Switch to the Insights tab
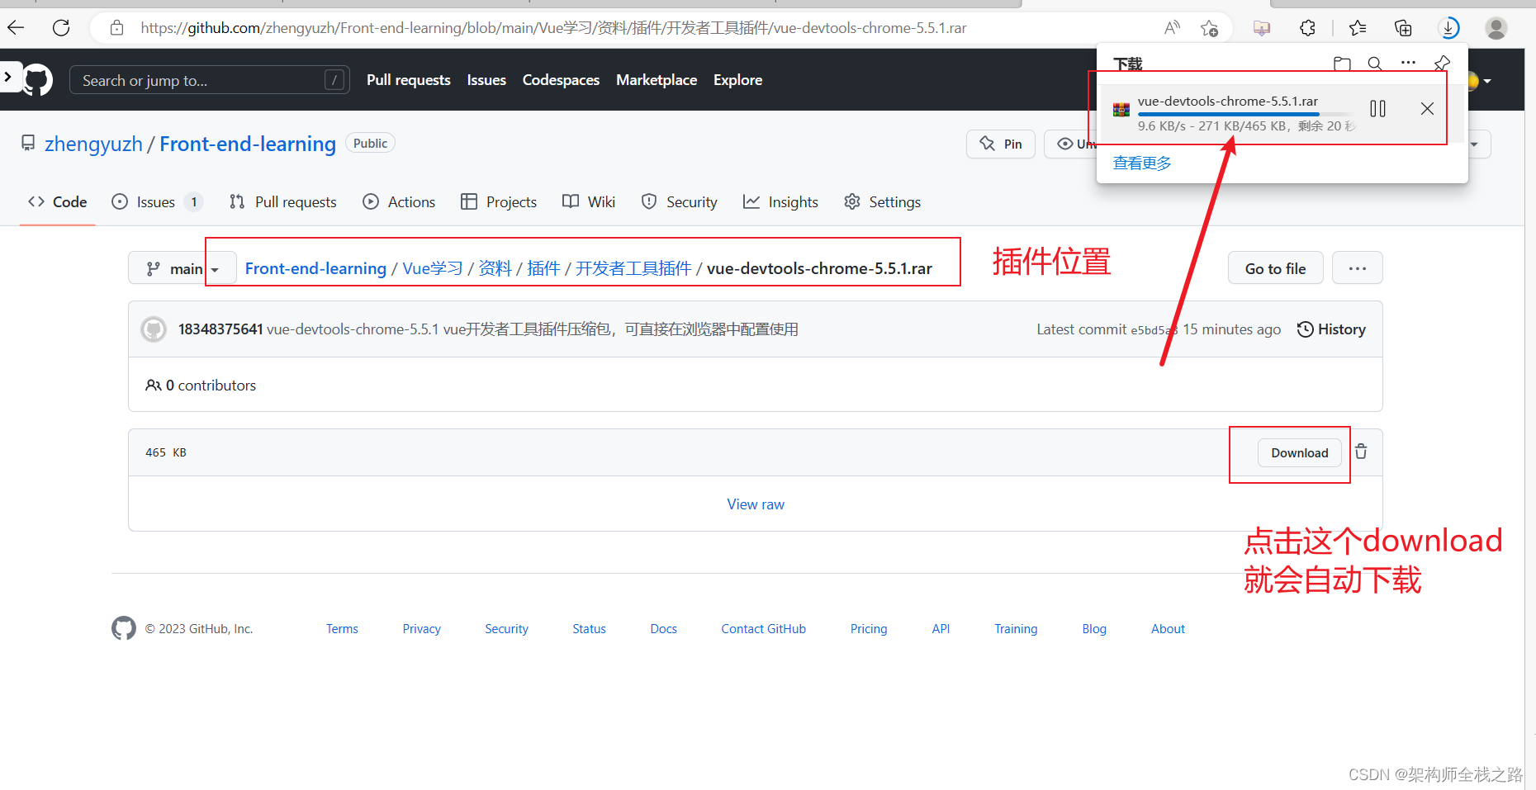The width and height of the screenshot is (1536, 790). click(x=780, y=202)
